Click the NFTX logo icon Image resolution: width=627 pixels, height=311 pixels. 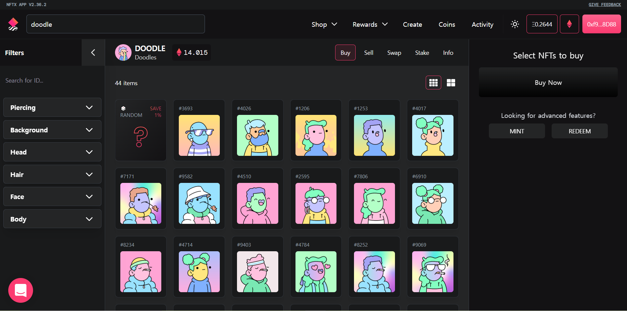[13, 24]
